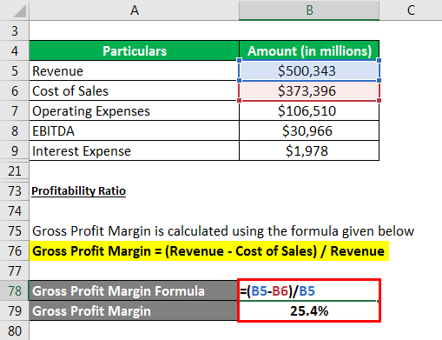Click the $1,978 interest value cell

pos(309,150)
